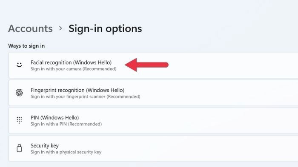Click the breadcrumb chevron after Accounts

pos(60,28)
